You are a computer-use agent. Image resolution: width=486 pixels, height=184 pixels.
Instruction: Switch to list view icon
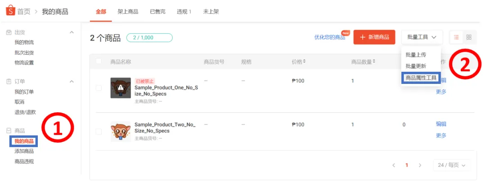[x=456, y=37]
